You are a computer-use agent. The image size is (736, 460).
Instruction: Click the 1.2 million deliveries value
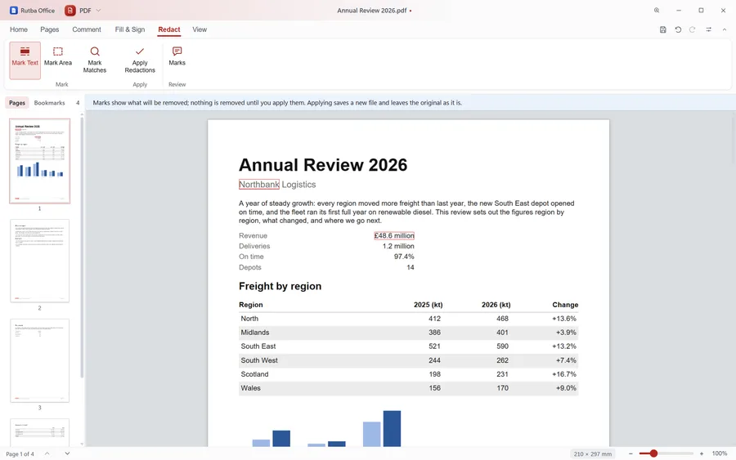pyautogui.click(x=398, y=246)
